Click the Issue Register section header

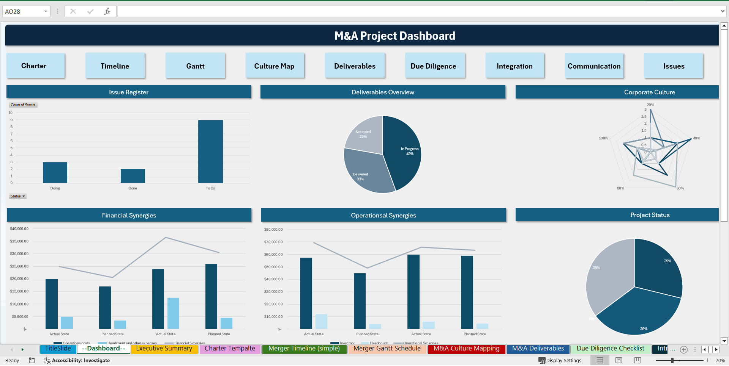pyautogui.click(x=129, y=92)
